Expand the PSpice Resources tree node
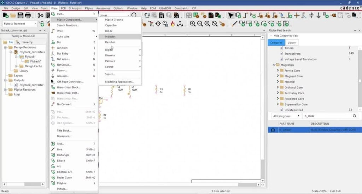362x194 pixels. [5, 90]
